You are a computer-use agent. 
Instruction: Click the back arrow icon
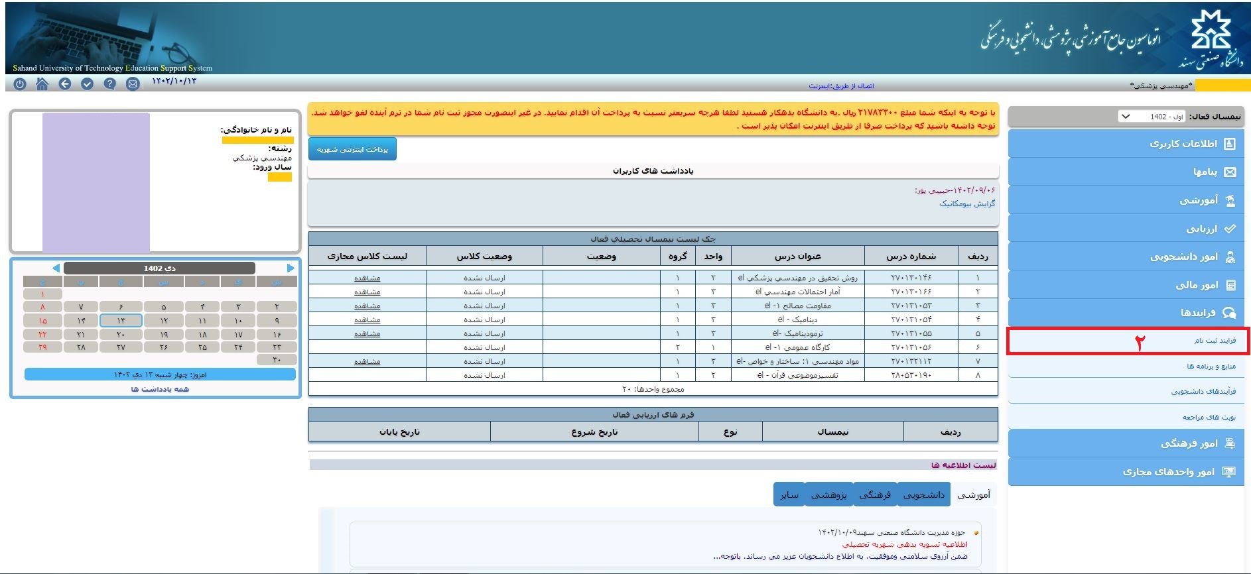[64, 84]
